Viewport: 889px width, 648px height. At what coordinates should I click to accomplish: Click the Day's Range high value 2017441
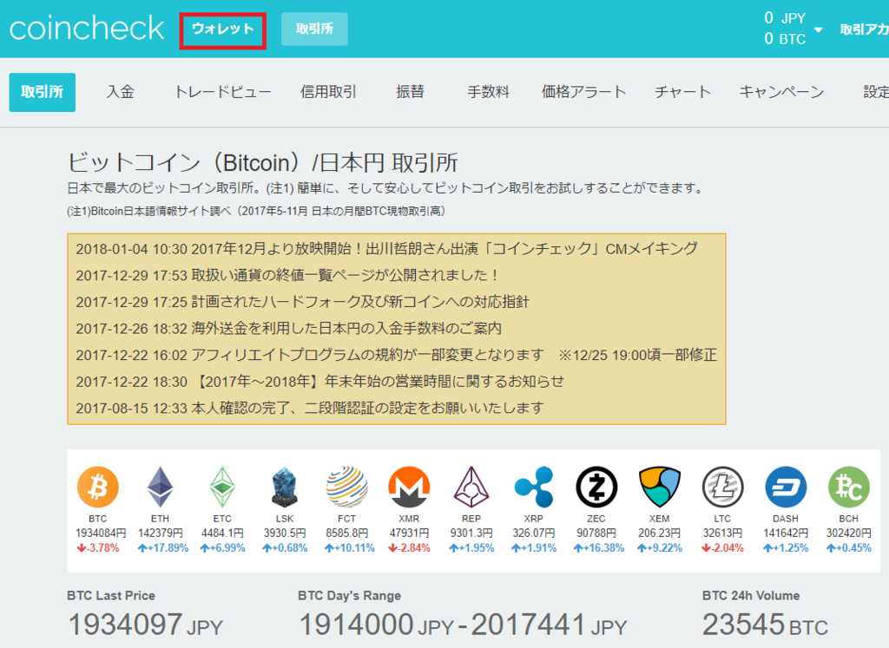[528, 625]
